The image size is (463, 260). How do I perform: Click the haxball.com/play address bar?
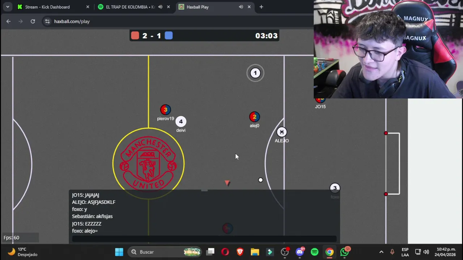(x=72, y=21)
